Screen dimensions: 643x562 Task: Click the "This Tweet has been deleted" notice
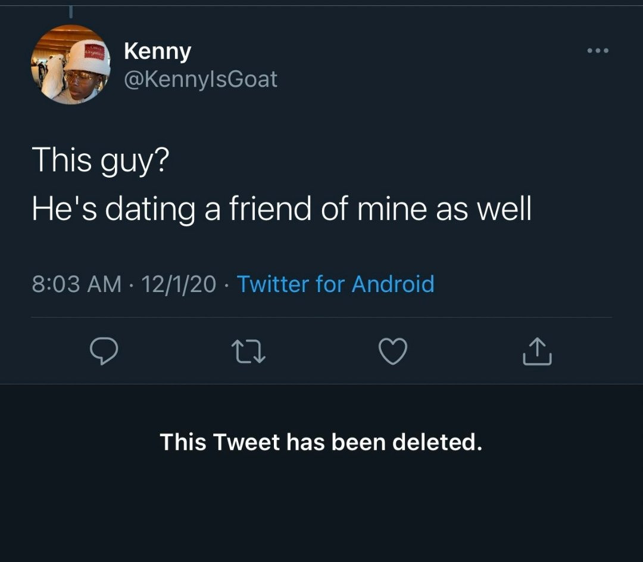(x=321, y=442)
